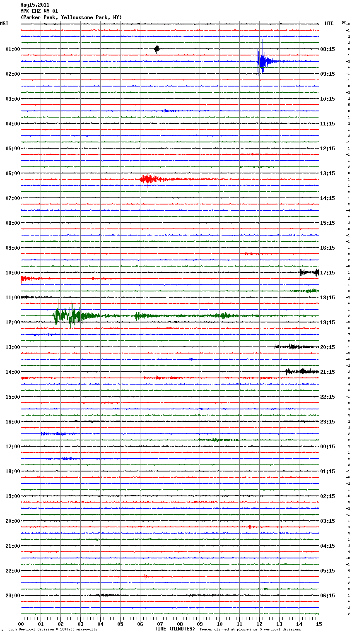The width and height of the screenshot is (352, 635).
Task: Select the 13:00 MST time label
Action: 13,347
